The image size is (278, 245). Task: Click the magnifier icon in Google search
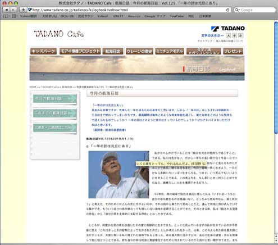237,10
